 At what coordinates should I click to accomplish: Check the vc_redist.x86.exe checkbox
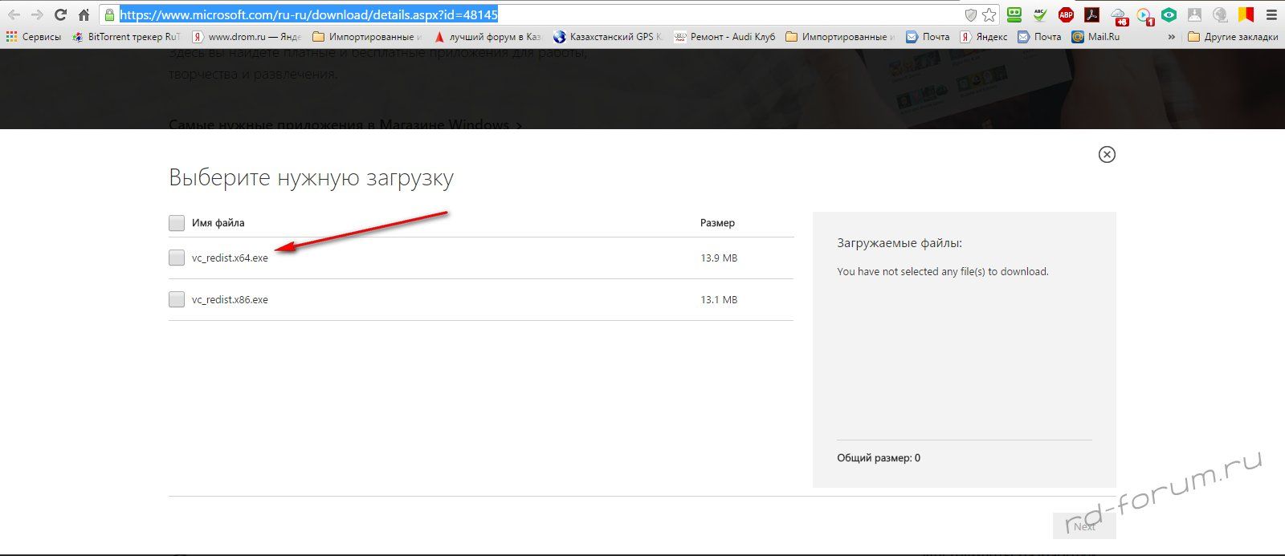coord(177,299)
